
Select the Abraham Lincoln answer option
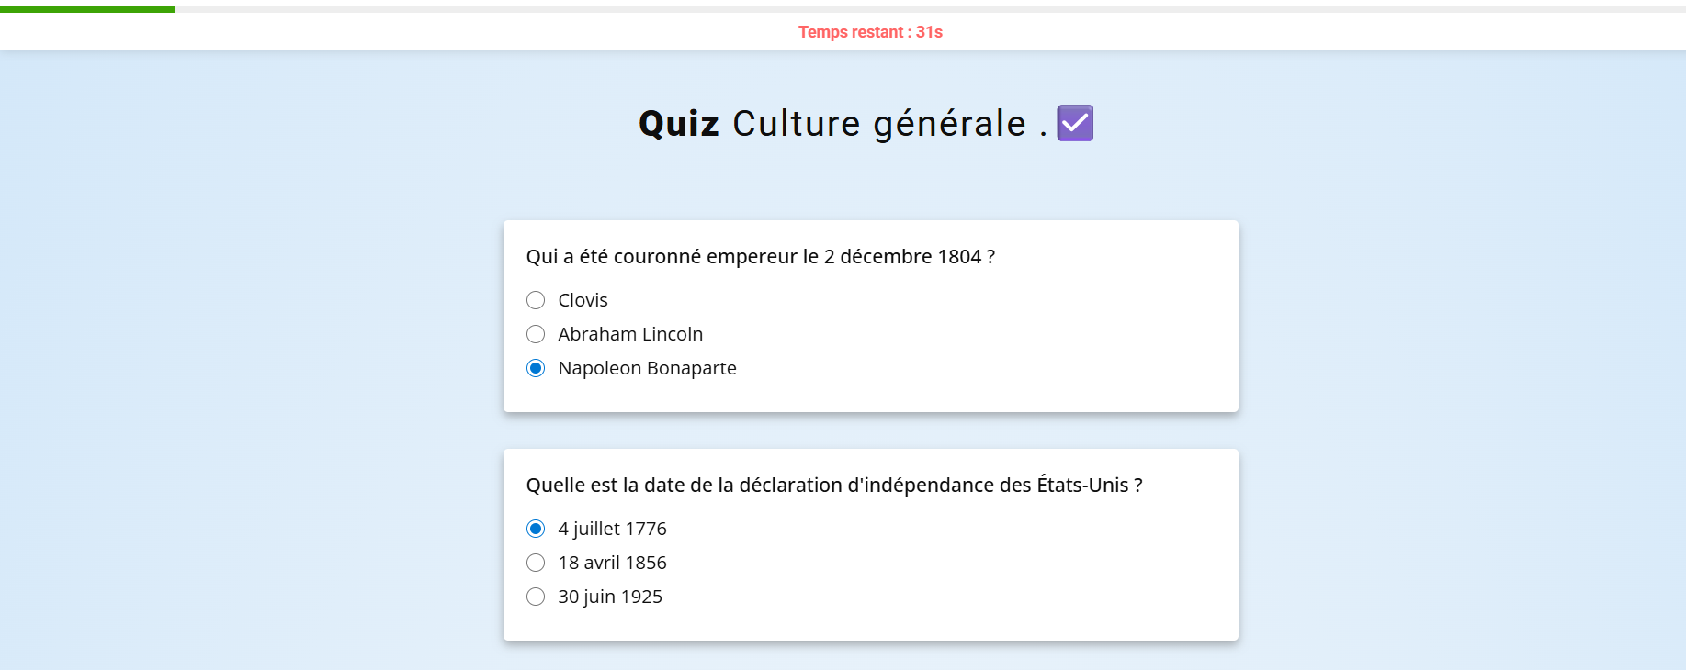[x=536, y=334]
